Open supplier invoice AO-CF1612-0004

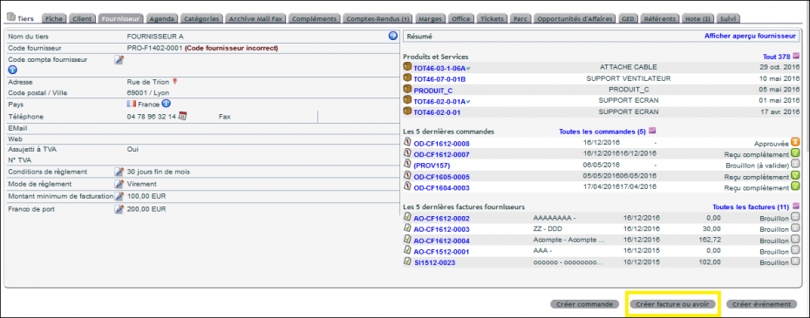[x=442, y=240]
